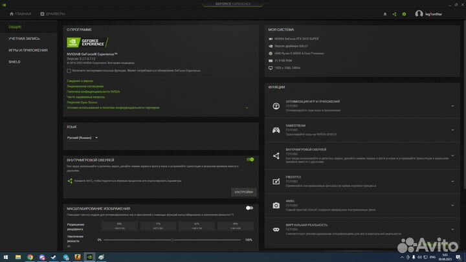Toggle the in-game overlay switch
466x262 pixels.
[x=250, y=160]
